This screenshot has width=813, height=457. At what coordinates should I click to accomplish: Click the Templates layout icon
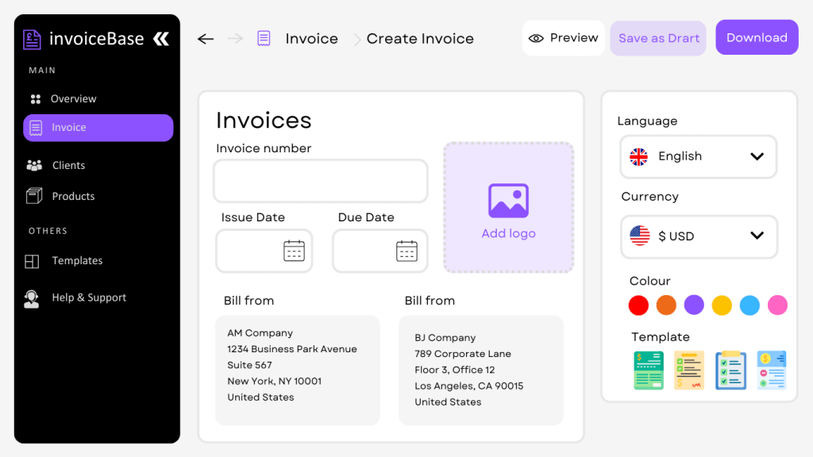tap(32, 261)
